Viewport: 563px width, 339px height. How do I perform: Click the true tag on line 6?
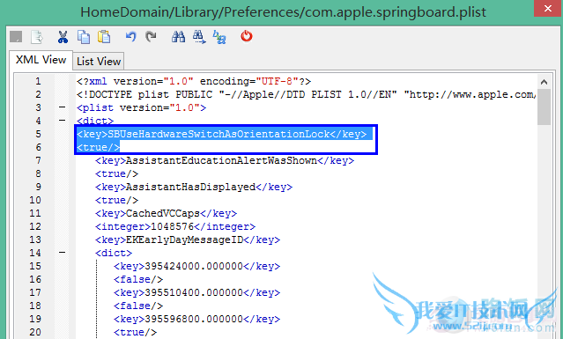(x=98, y=147)
